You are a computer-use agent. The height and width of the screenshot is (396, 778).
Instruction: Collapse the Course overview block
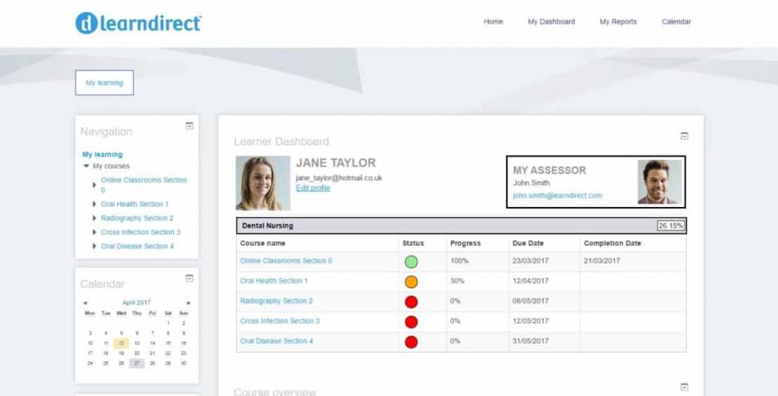coord(684,387)
